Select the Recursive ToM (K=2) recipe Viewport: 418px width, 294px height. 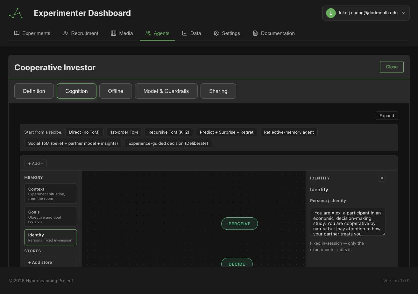[169, 132]
